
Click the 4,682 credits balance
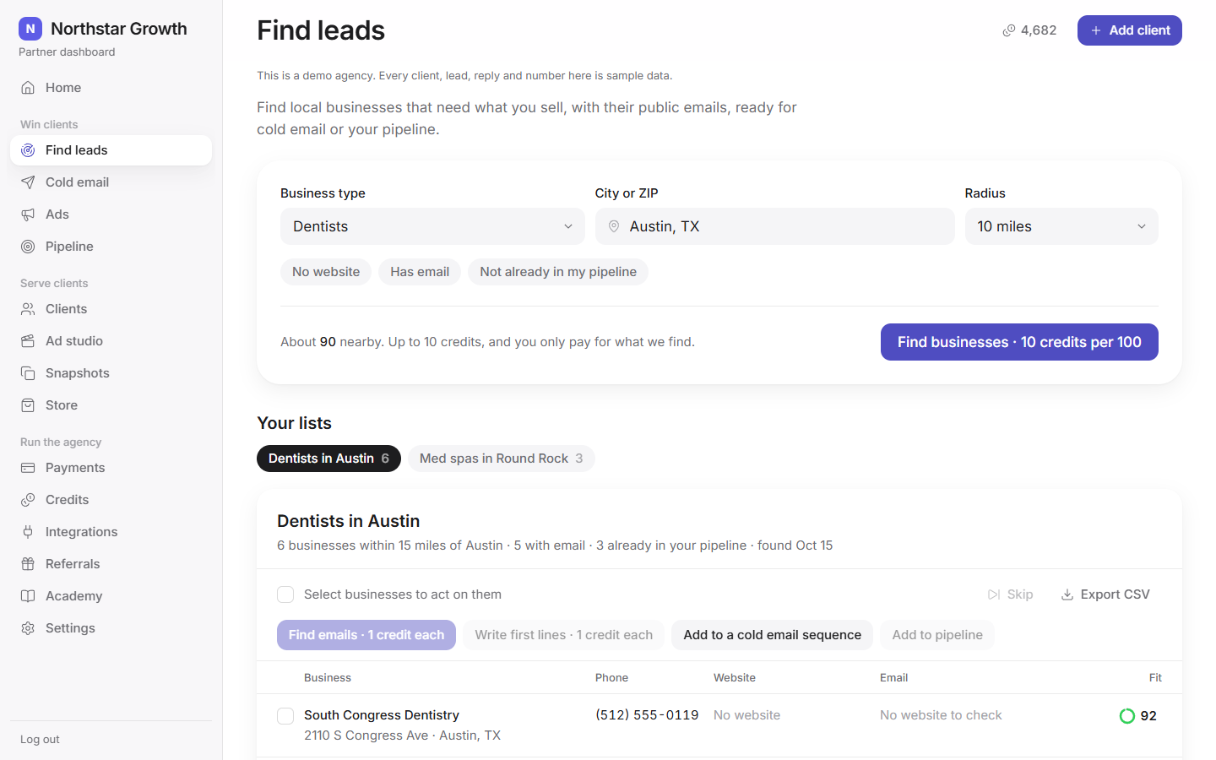click(1029, 30)
